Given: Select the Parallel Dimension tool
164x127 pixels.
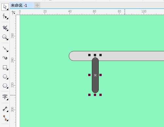Looking at the screenshot, I should click(x=5, y=109).
